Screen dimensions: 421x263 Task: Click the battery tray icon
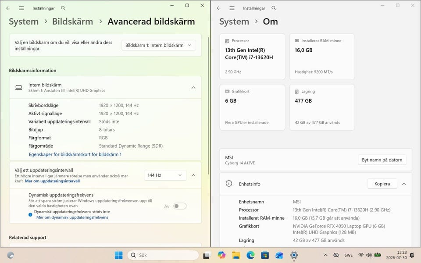[x=378, y=255]
